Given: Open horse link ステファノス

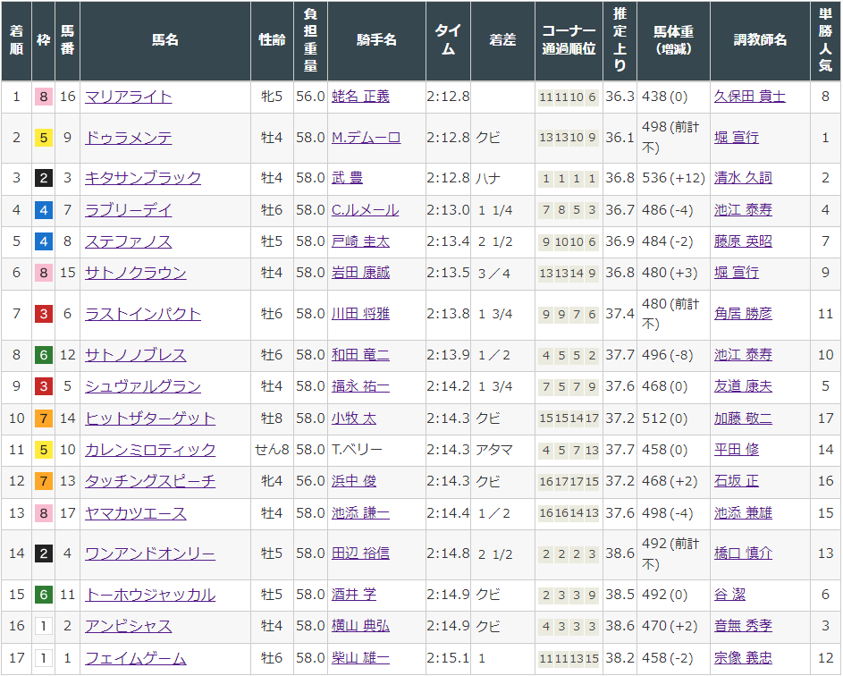Looking at the screenshot, I should tap(129, 241).
